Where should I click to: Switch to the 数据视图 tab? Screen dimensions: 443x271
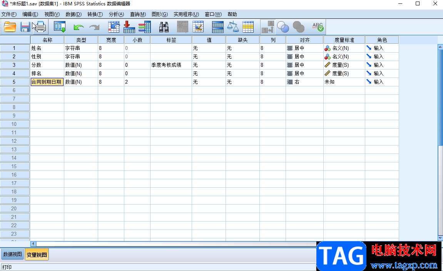coord(12,254)
